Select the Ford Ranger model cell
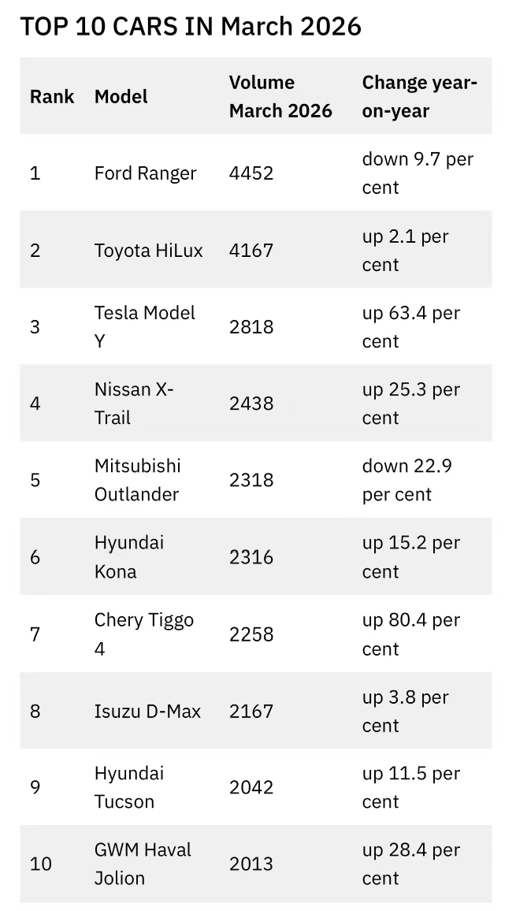Image resolution: width=516 pixels, height=911 pixels. click(x=146, y=173)
